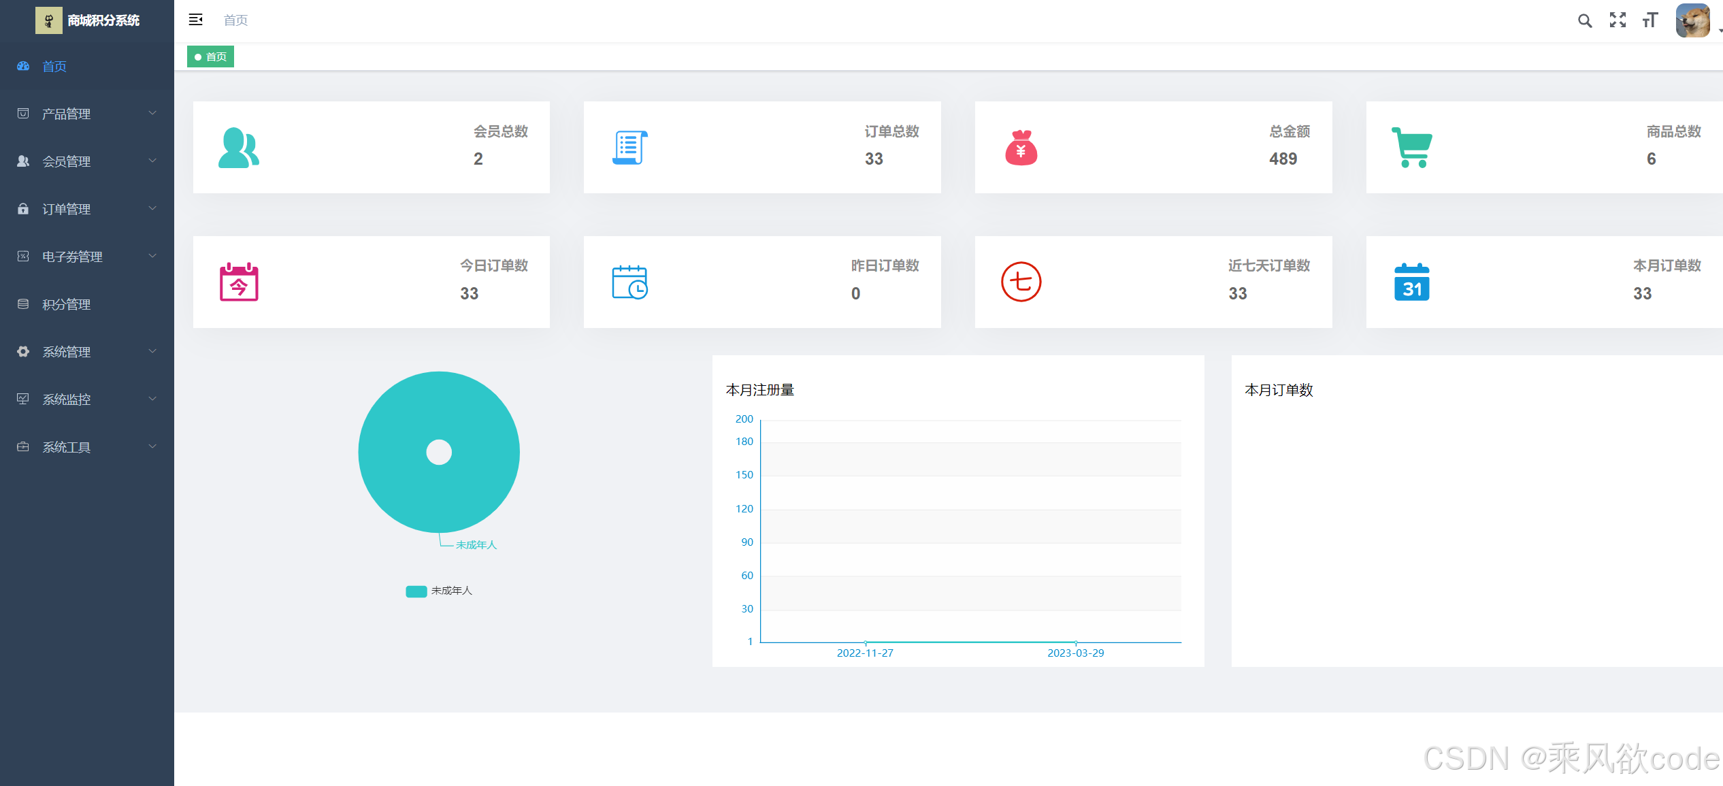The width and height of the screenshot is (1723, 786).
Task: Click the red money bag icon
Action: pyautogui.click(x=1021, y=148)
